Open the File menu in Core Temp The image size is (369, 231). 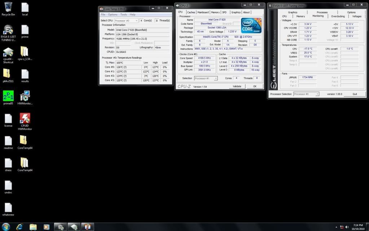(103, 14)
